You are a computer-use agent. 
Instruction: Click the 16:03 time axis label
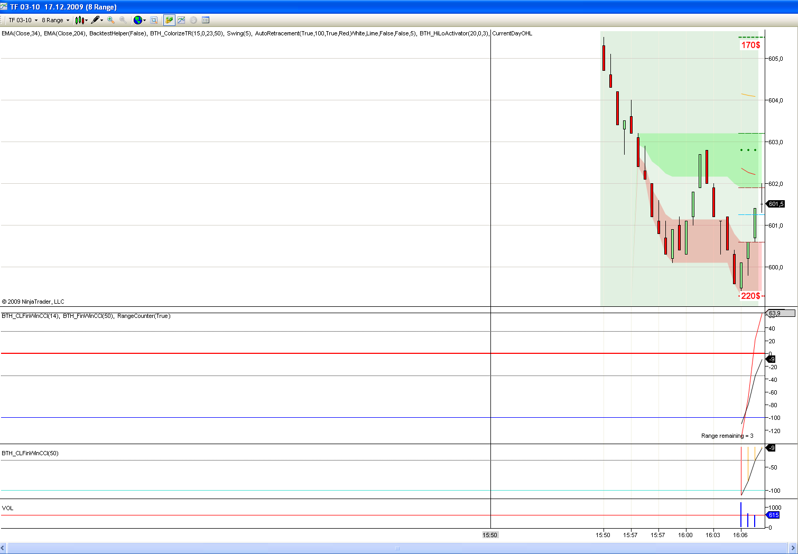713,535
